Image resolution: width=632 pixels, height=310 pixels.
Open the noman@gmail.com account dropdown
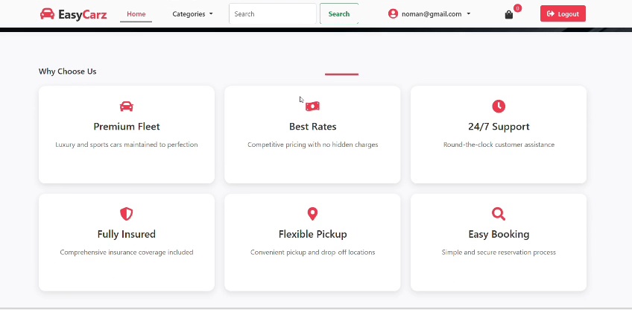pos(430,14)
